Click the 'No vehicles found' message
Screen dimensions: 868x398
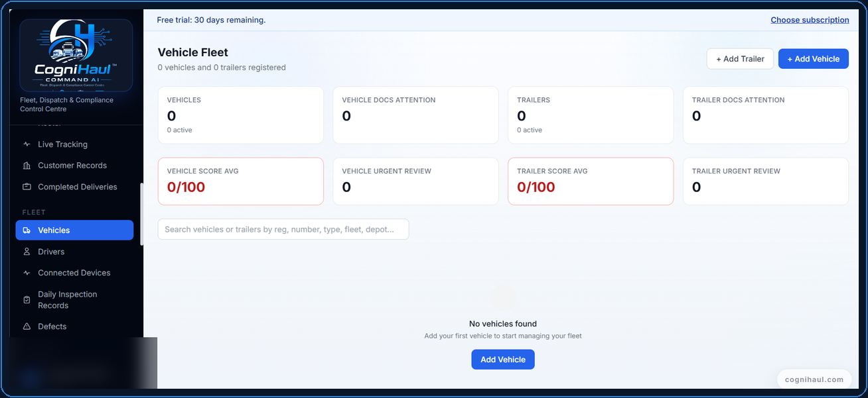503,324
